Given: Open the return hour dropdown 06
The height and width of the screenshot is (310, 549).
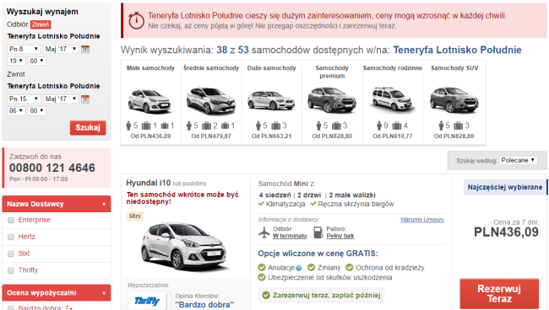Looking at the screenshot, I should coord(16,110).
